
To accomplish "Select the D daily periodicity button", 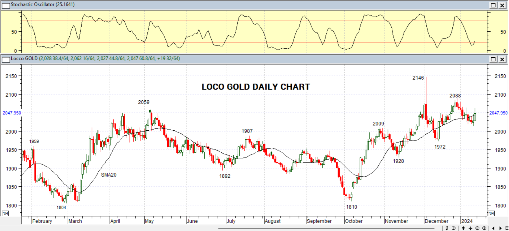I will tap(454, 228).
